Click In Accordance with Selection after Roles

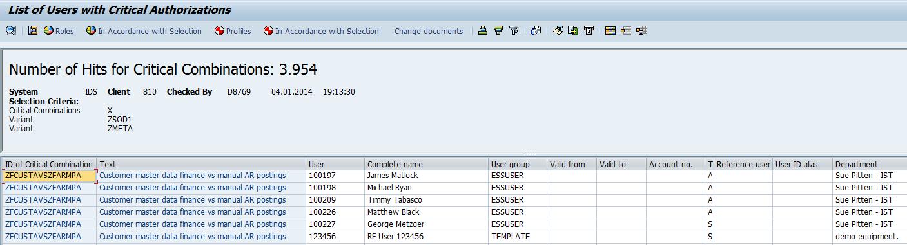[144, 31]
